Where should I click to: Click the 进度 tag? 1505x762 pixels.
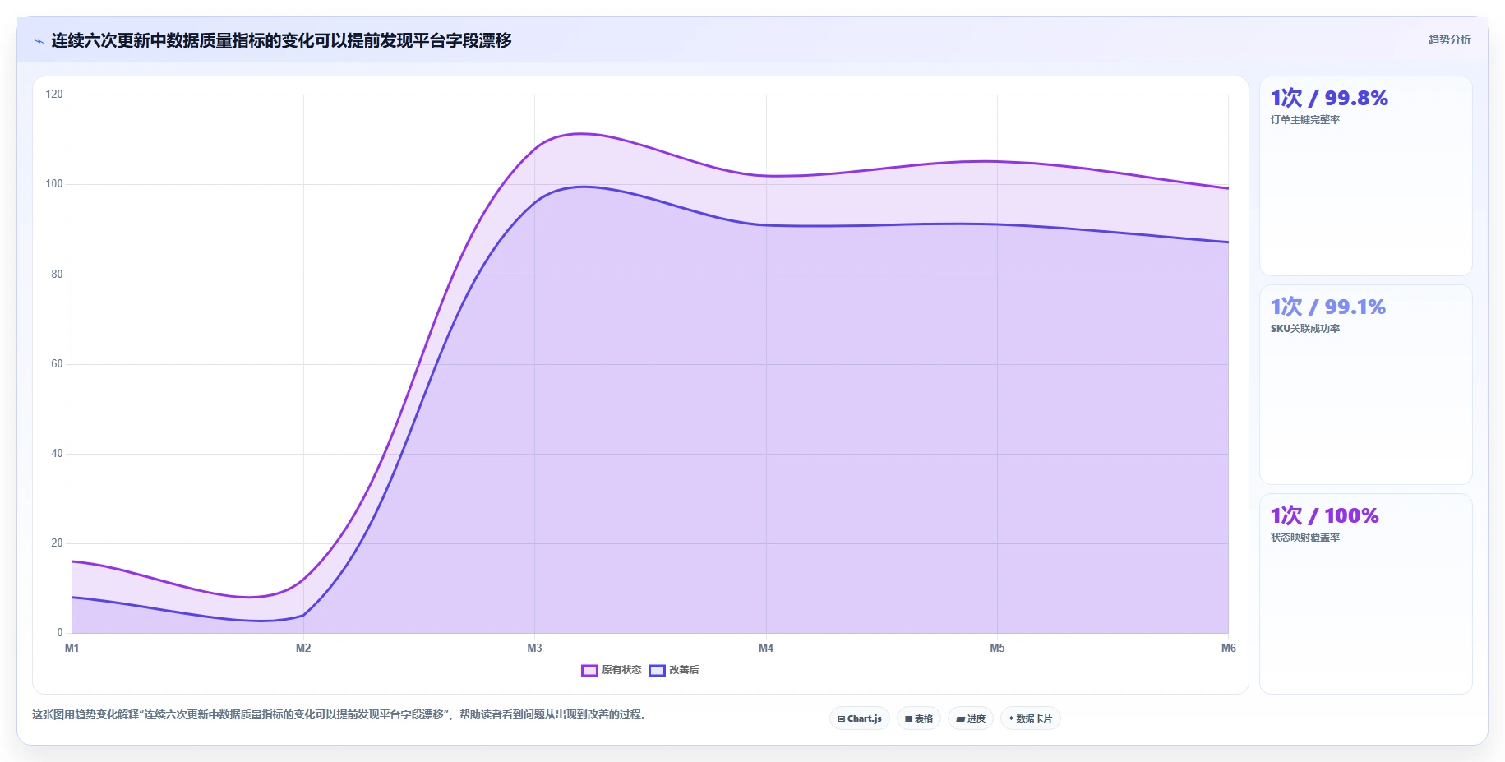pos(971,718)
